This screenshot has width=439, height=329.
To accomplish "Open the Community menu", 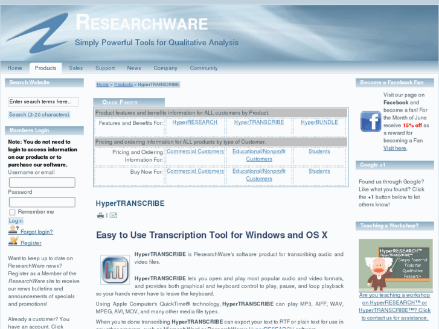I will 204,68.
